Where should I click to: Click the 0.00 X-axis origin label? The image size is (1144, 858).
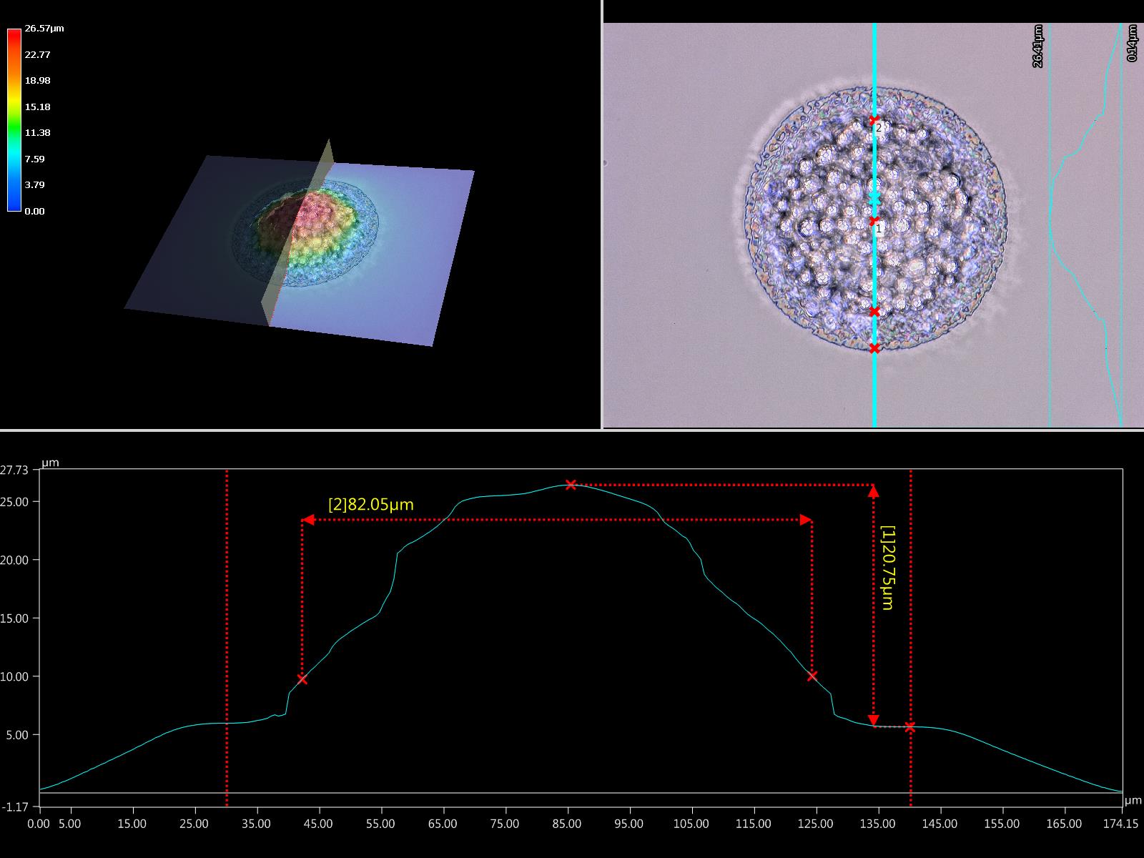point(39,824)
